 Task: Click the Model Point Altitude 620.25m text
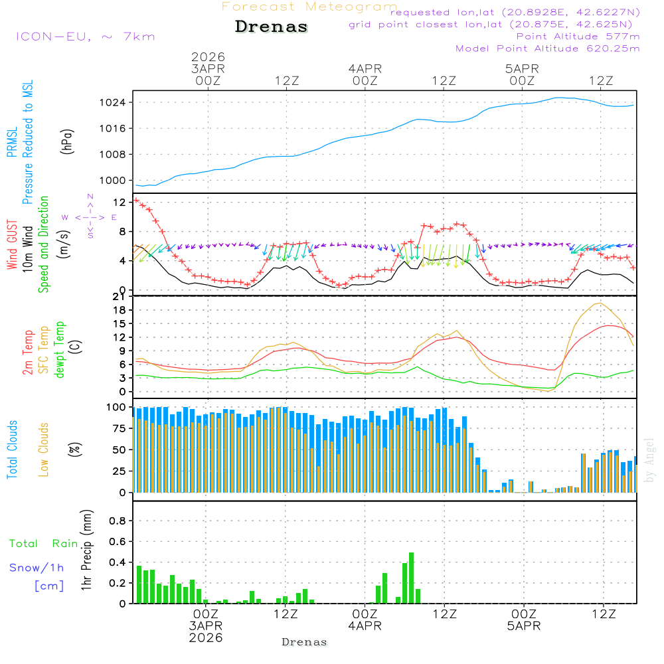point(547,48)
